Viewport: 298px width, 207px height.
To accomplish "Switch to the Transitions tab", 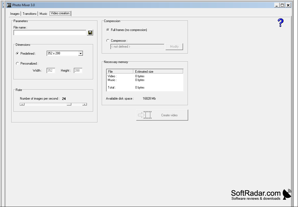I will [29, 14].
